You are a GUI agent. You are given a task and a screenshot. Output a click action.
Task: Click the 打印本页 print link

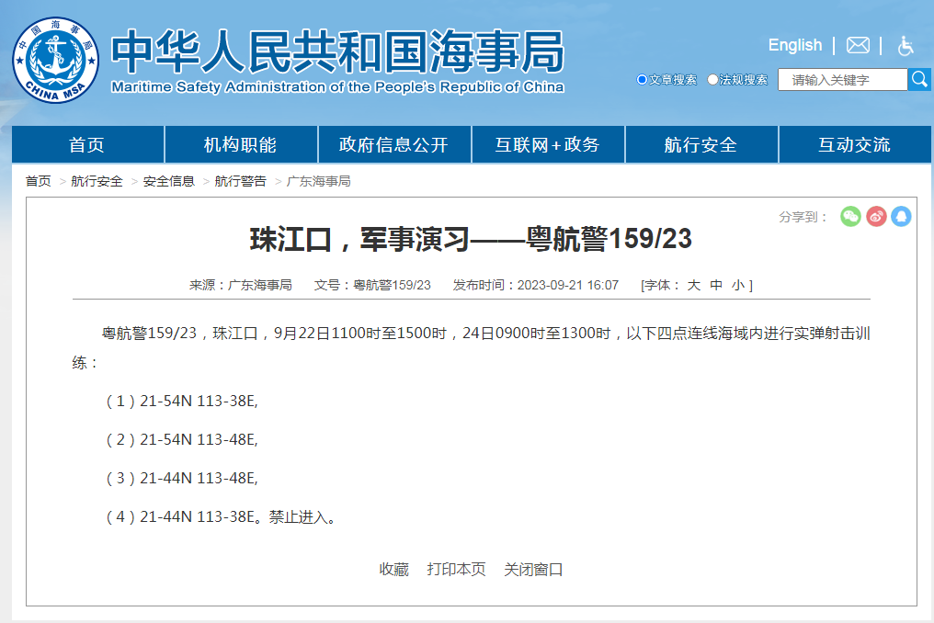456,570
